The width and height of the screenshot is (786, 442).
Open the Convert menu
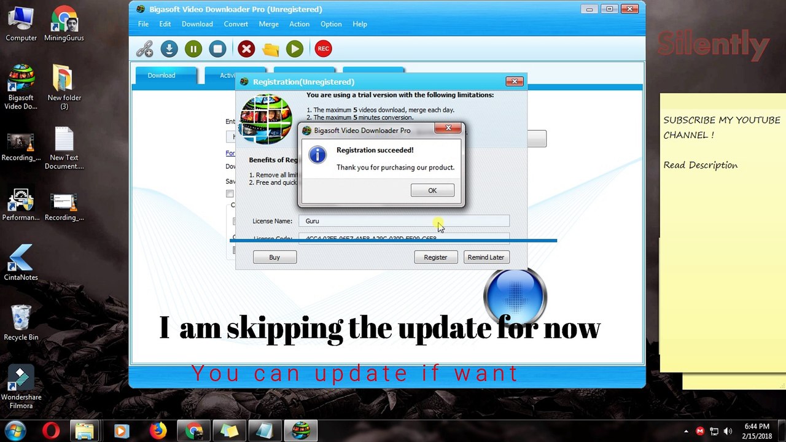tap(236, 24)
